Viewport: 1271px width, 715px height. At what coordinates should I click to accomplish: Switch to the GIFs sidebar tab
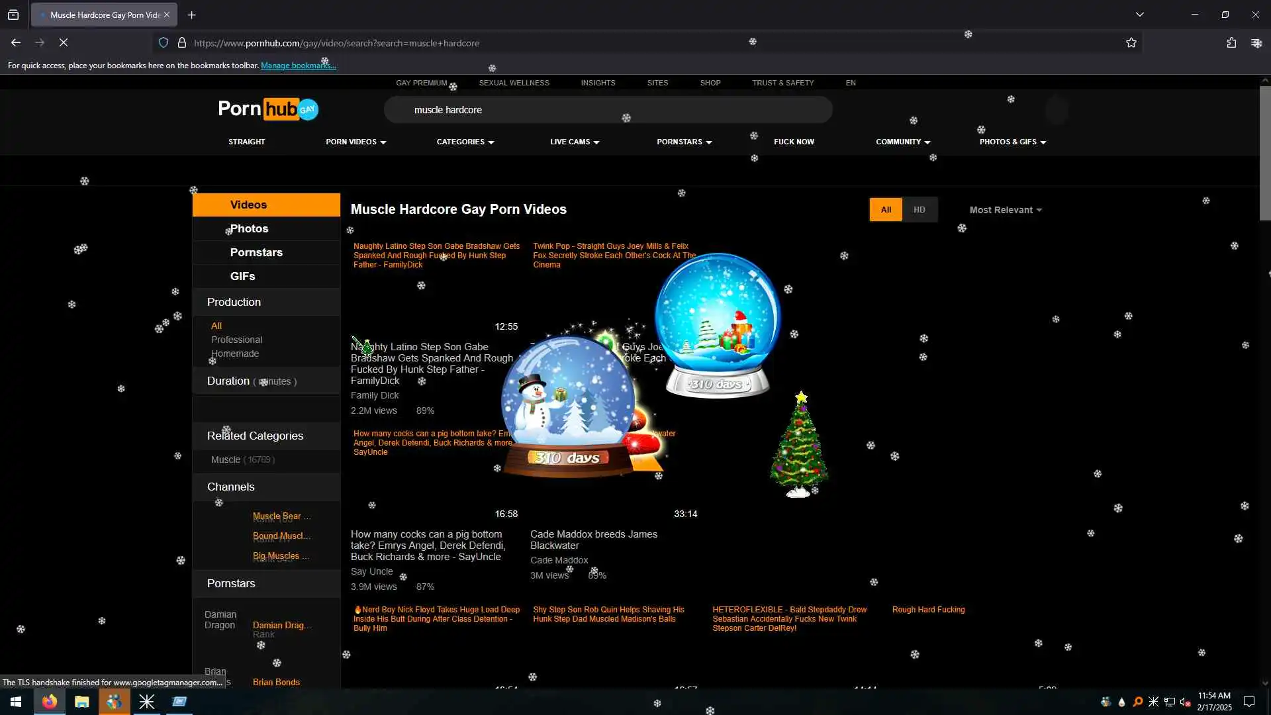[x=242, y=276]
